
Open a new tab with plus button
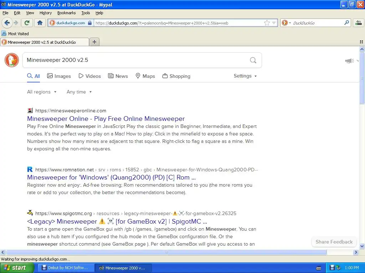pyautogui.click(x=94, y=42)
